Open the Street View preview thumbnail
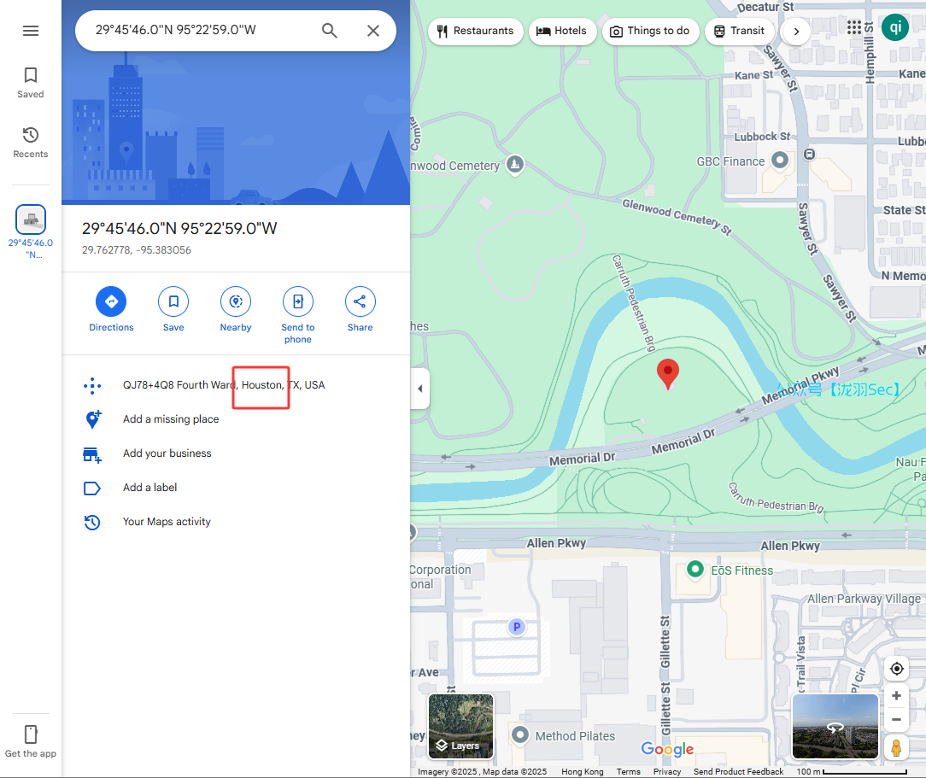Screen dimensions: 926x778 [835, 726]
